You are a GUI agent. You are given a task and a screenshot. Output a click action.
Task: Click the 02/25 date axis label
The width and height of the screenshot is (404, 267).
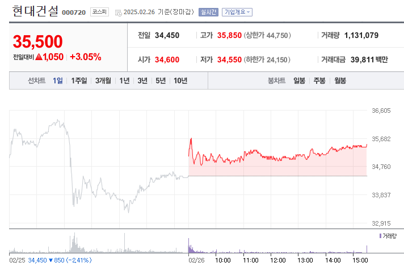[x=17, y=260]
